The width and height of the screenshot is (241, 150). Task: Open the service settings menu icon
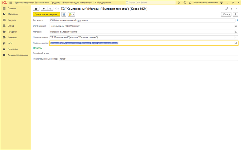[x=221, y=3]
